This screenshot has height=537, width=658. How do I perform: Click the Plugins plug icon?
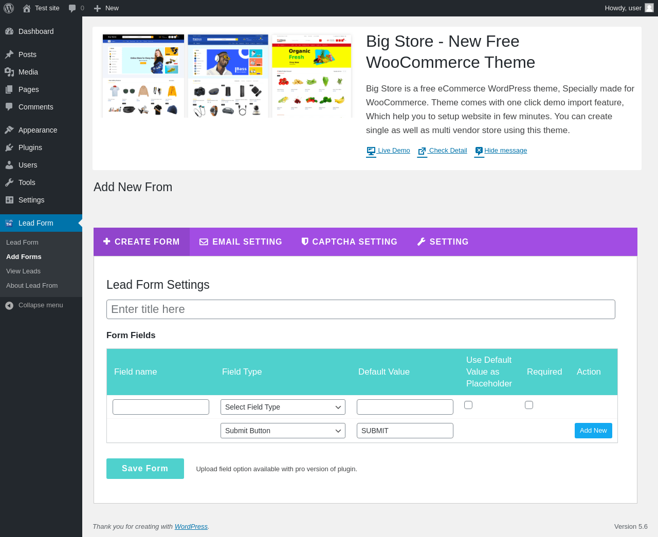9,147
